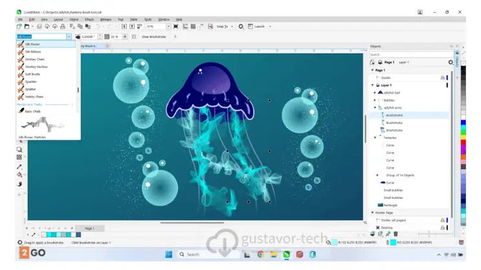
Task: Click the Clear Brushstroke button
Action: (x=153, y=37)
